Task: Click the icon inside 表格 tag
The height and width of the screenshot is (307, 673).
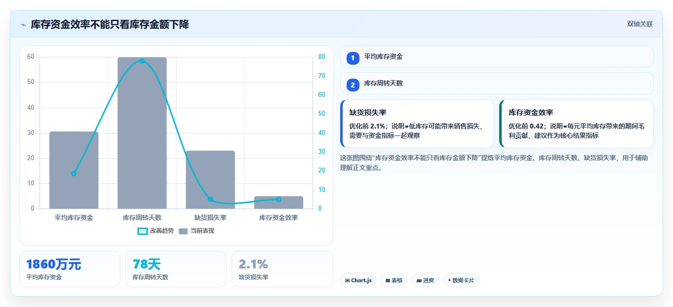Action: 388,281
